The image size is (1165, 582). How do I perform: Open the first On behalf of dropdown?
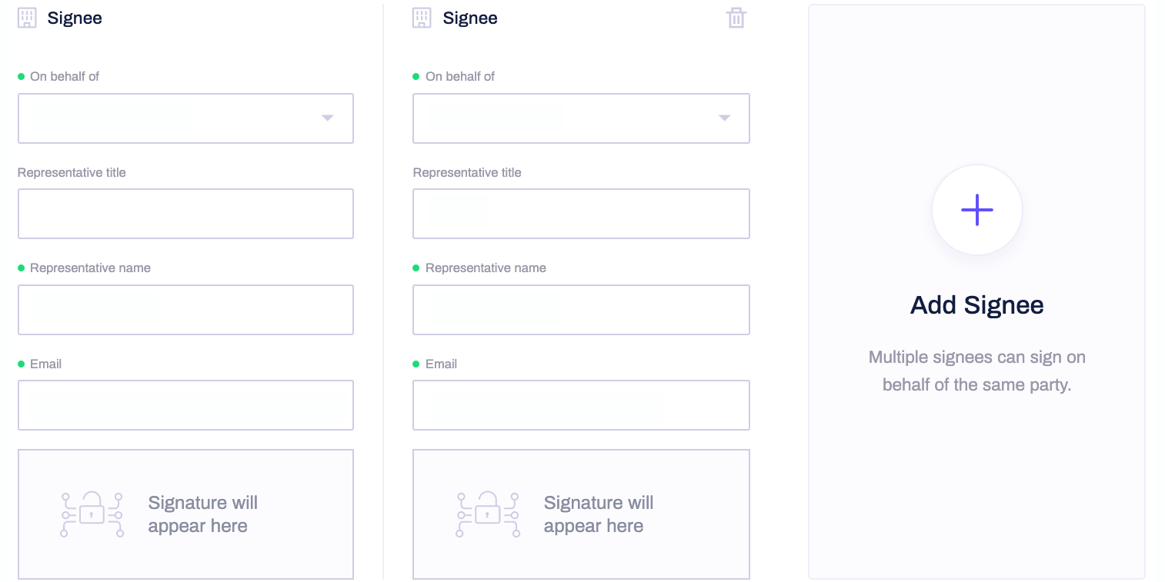pyautogui.click(x=185, y=118)
